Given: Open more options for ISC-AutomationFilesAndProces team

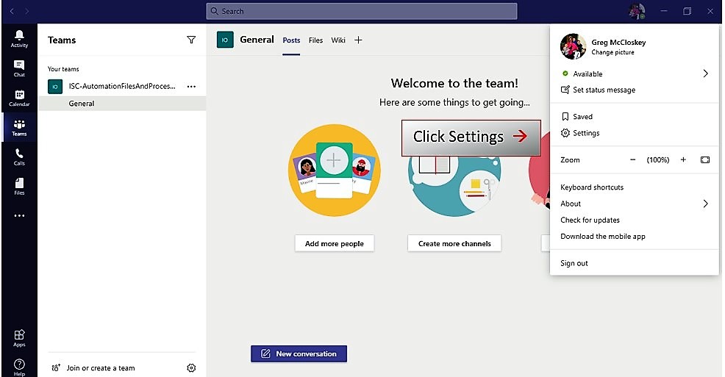Looking at the screenshot, I should [191, 87].
